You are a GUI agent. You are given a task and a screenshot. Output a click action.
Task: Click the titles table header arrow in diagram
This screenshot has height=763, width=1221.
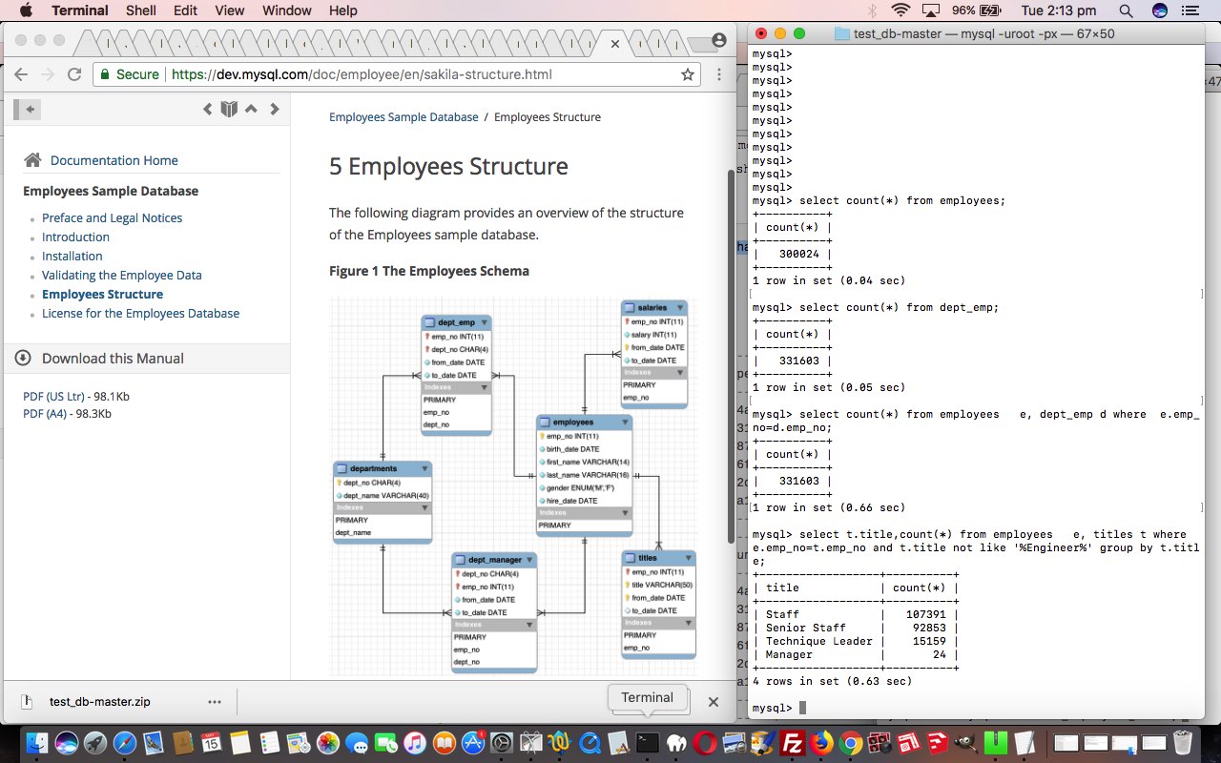[x=688, y=557]
